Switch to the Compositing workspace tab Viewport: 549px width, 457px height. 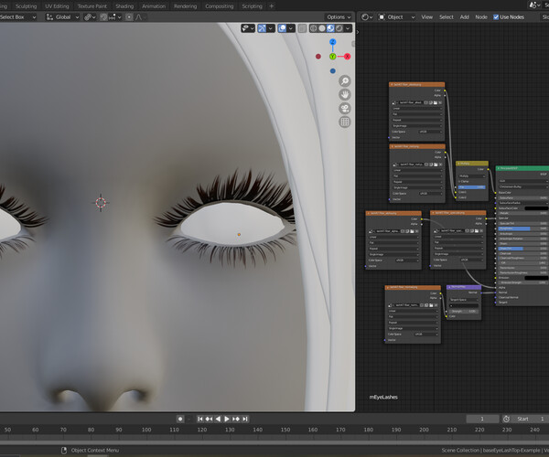[x=220, y=6]
